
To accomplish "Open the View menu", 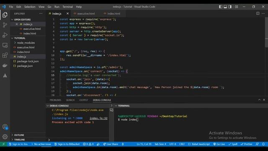I will coord(41,7).
